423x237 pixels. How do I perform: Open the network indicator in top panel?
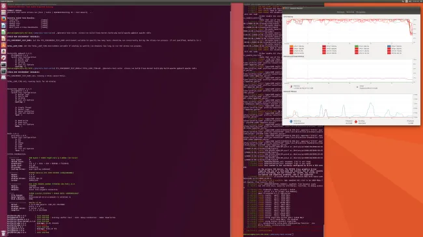[403, 1]
